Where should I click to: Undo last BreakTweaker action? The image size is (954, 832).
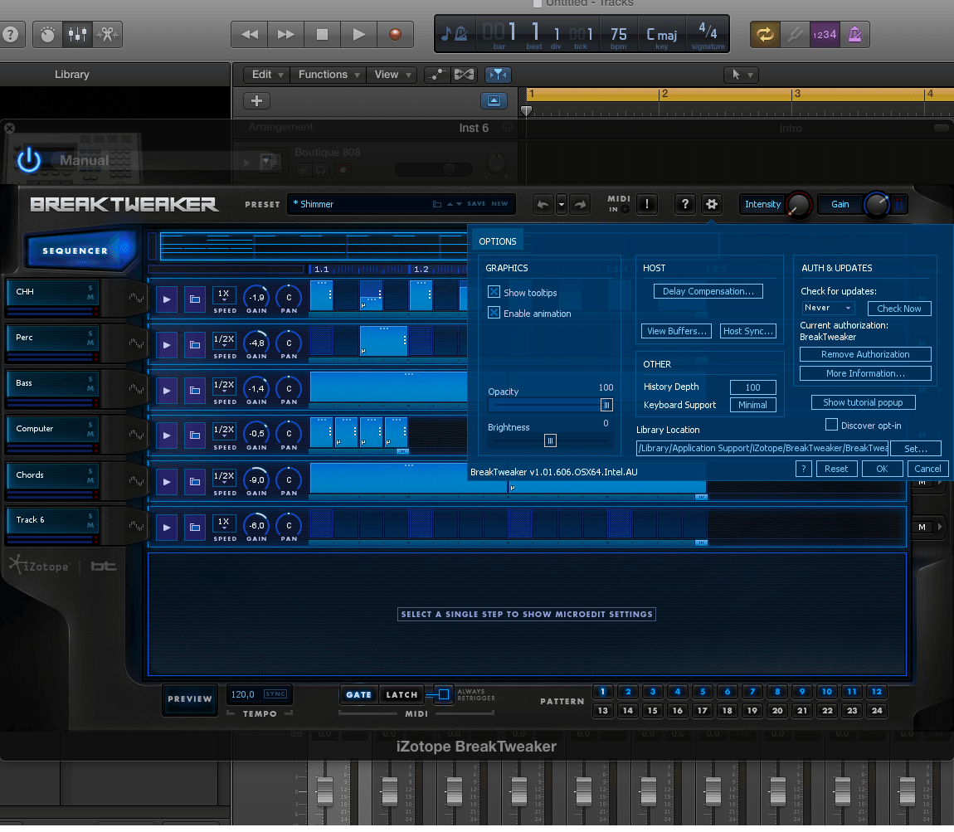(543, 204)
